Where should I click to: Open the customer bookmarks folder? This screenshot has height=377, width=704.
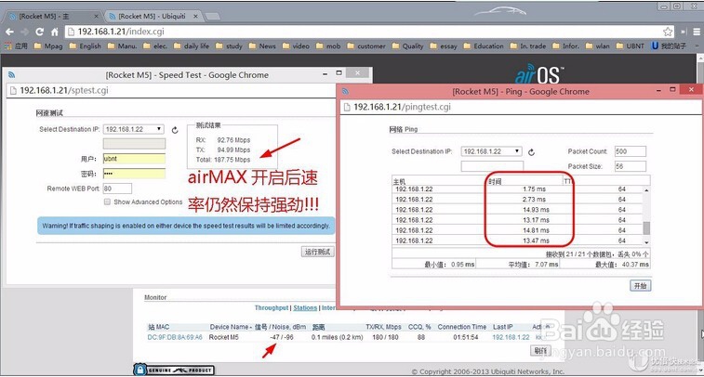click(x=366, y=45)
